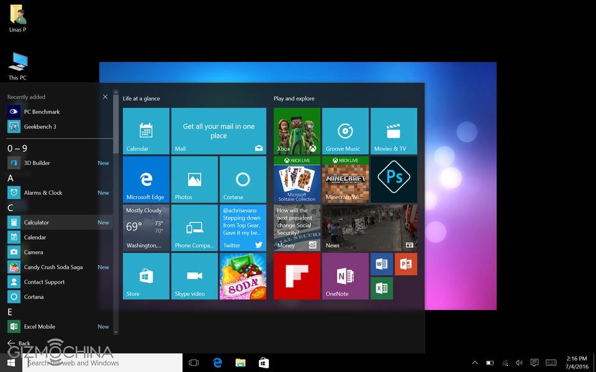The image size is (596, 372).
Task: Open the Groove Music tile
Action: point(345,131)
